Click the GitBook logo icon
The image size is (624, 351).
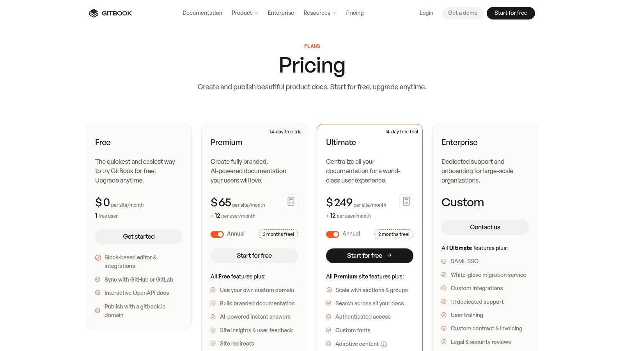[94, 13]
